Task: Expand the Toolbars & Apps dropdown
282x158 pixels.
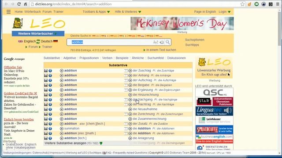Action: [96, 12]
